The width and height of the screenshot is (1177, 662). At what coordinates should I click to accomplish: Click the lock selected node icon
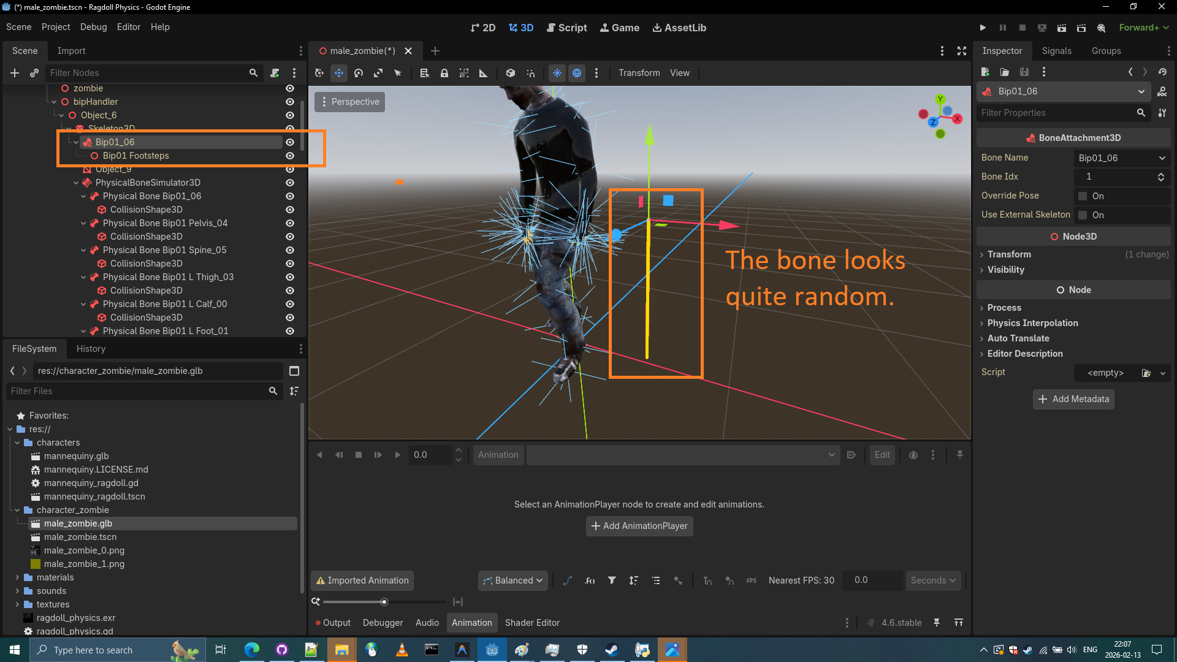click(x=444, y=73)
